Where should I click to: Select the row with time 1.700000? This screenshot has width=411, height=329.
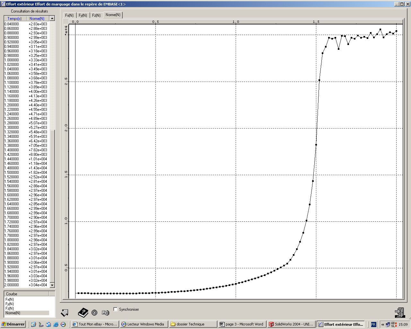click(x=27, y=218)
